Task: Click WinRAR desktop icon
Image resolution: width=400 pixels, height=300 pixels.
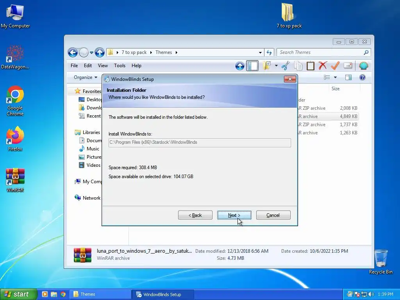Action: click(15, 180)
